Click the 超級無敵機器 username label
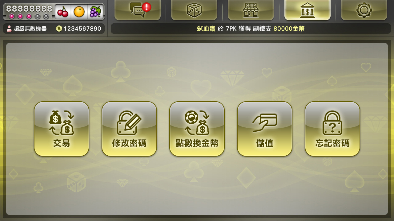Screen dimensions: 394x221 (30, 29)
